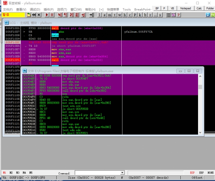
Task: Click the Restart program rewind icon
Action: 34,15
